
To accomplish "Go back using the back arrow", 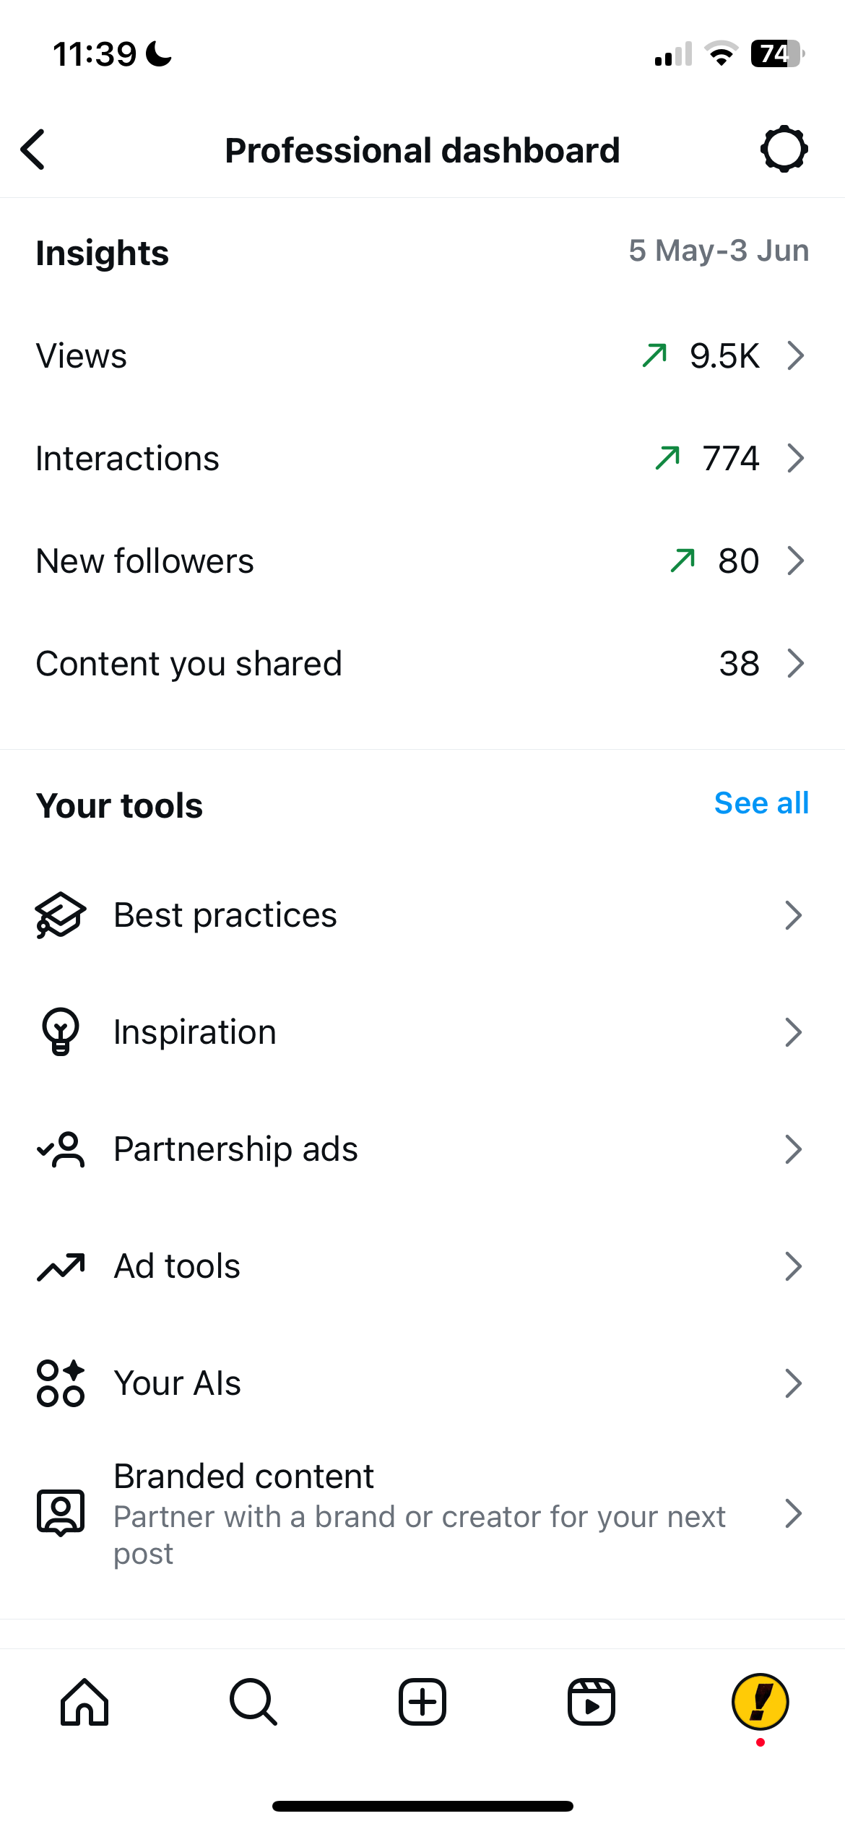I will (x=32, y=150).
